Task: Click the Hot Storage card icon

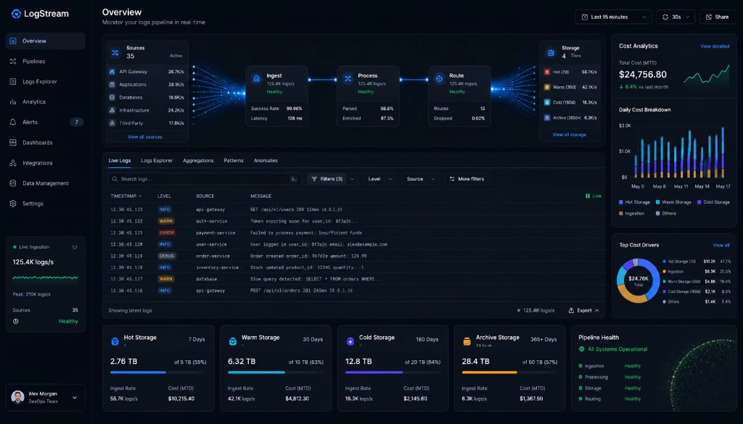Action: coord(115,341)
